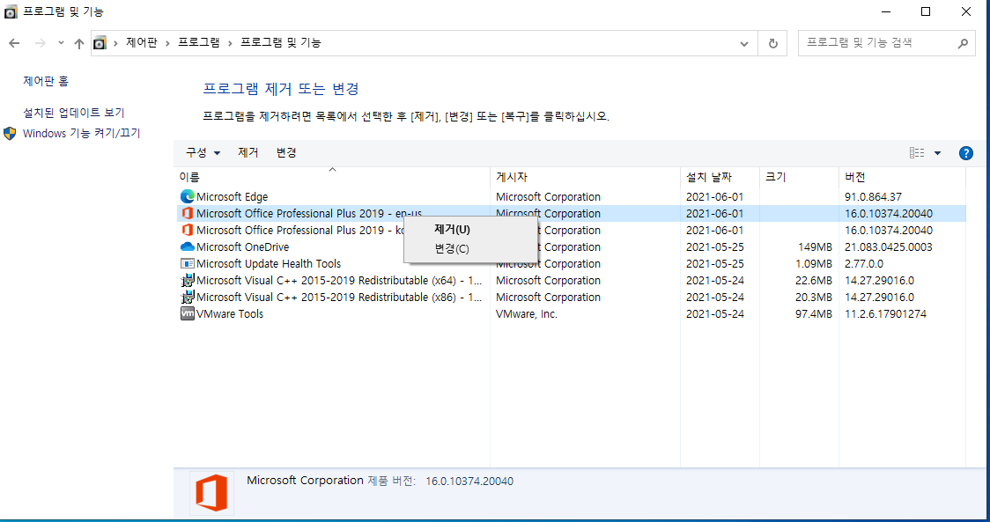Click the VMware, Inc. publisher cell
Screen dimensions: 990x522
(527, 313)
